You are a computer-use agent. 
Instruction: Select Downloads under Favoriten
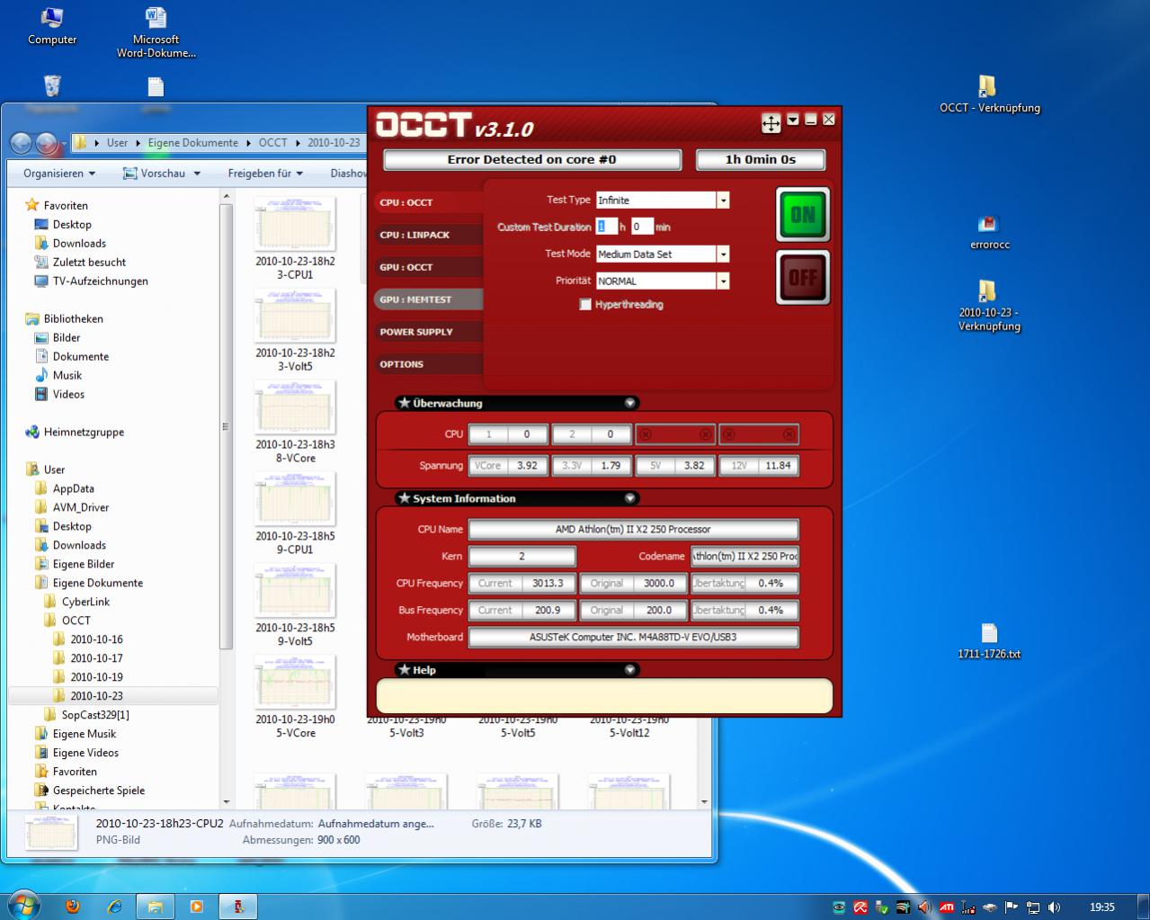coord(79,243)
